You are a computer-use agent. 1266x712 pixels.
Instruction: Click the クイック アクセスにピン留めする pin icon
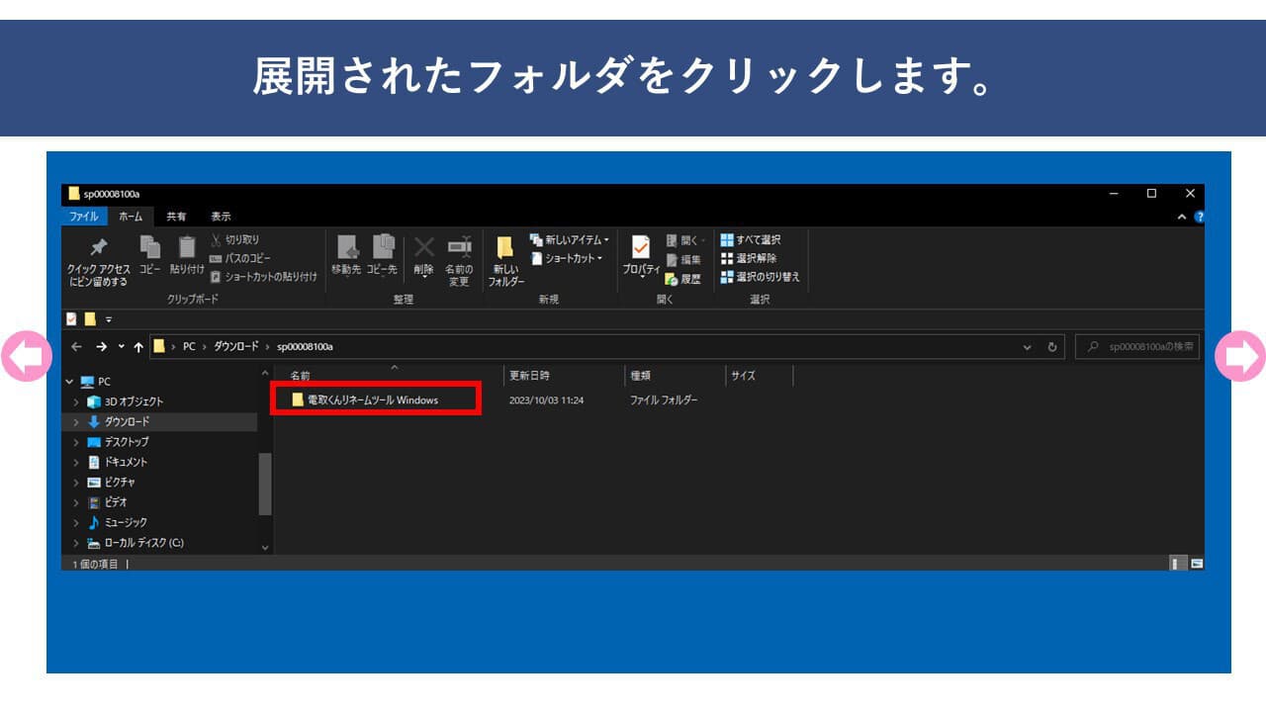[x=99, y=247]
